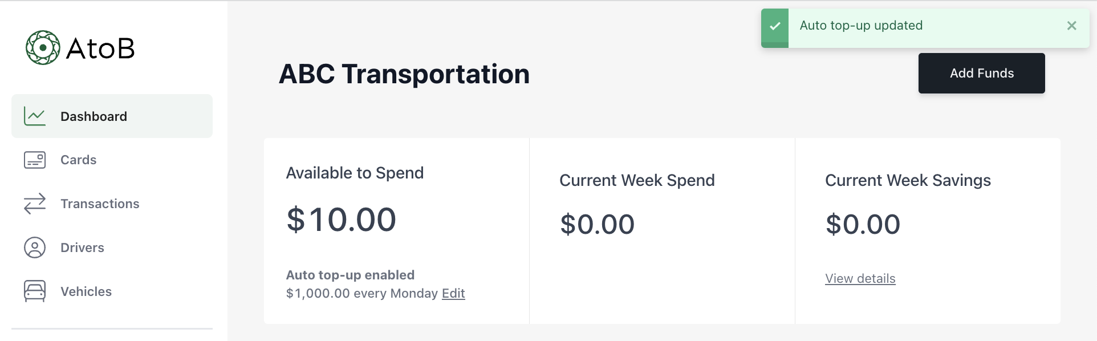Click the Available to Spend amount
The height and width of the screenshot is (341, 1097).
(341, 220)
